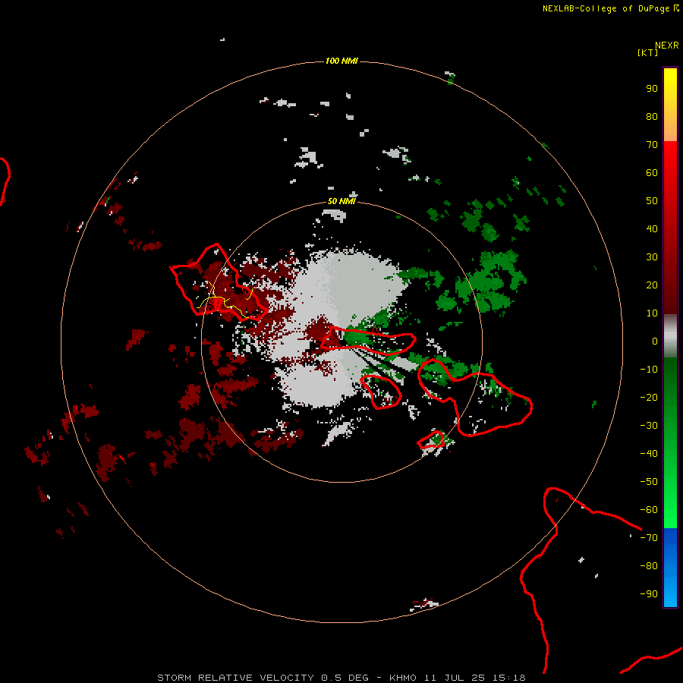Click the -60 scale value
The height and width of the screenshot is (683, 683).
click(649, 510)
